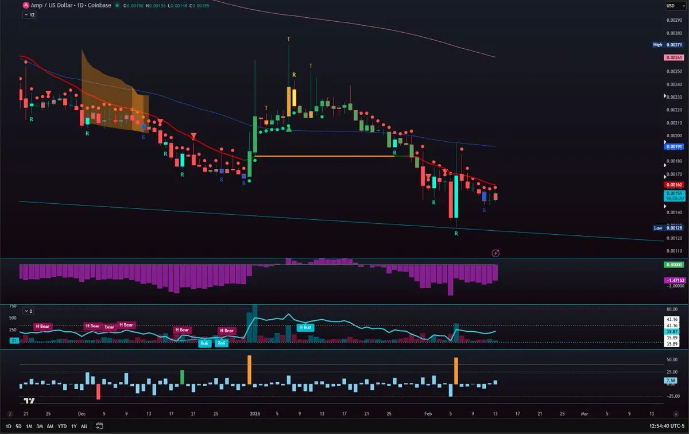The height and width of the screenshot is (434, 689).
Task: Click the 2026 label on time axis
Action: (x=254, y=413)
